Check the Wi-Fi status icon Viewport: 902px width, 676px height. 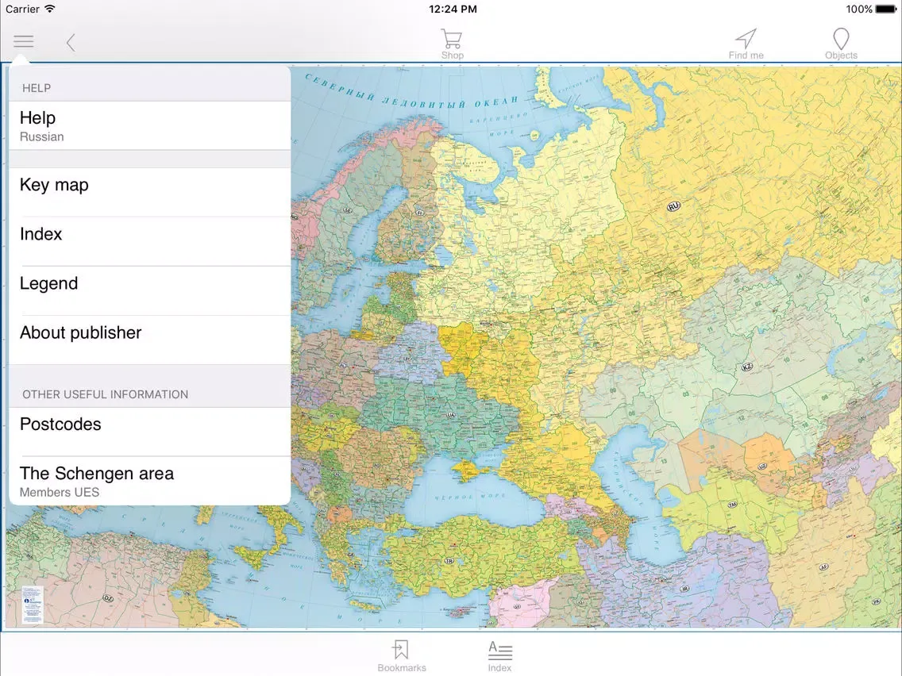(x=50, y=9)
